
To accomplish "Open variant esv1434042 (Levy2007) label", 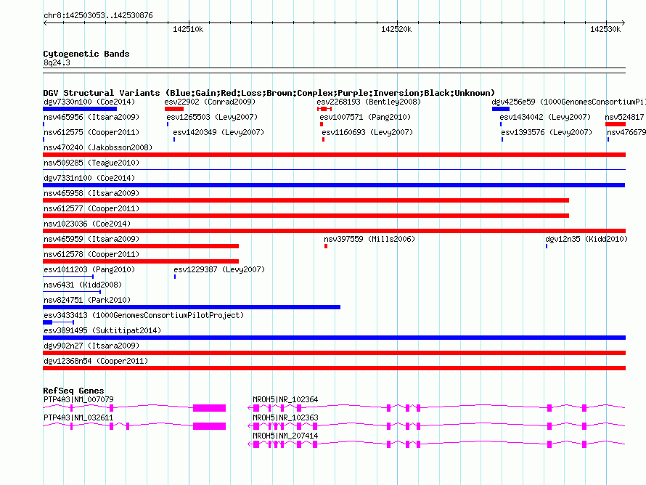I will coord(545,117).
